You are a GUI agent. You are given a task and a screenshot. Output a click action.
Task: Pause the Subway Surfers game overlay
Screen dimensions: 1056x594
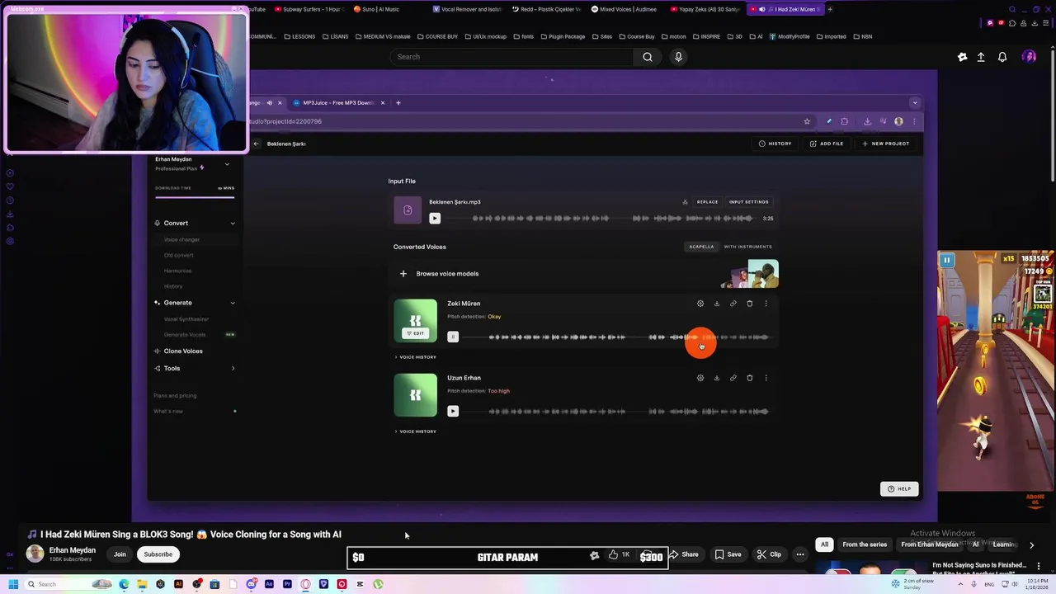(x=947, y=261)
